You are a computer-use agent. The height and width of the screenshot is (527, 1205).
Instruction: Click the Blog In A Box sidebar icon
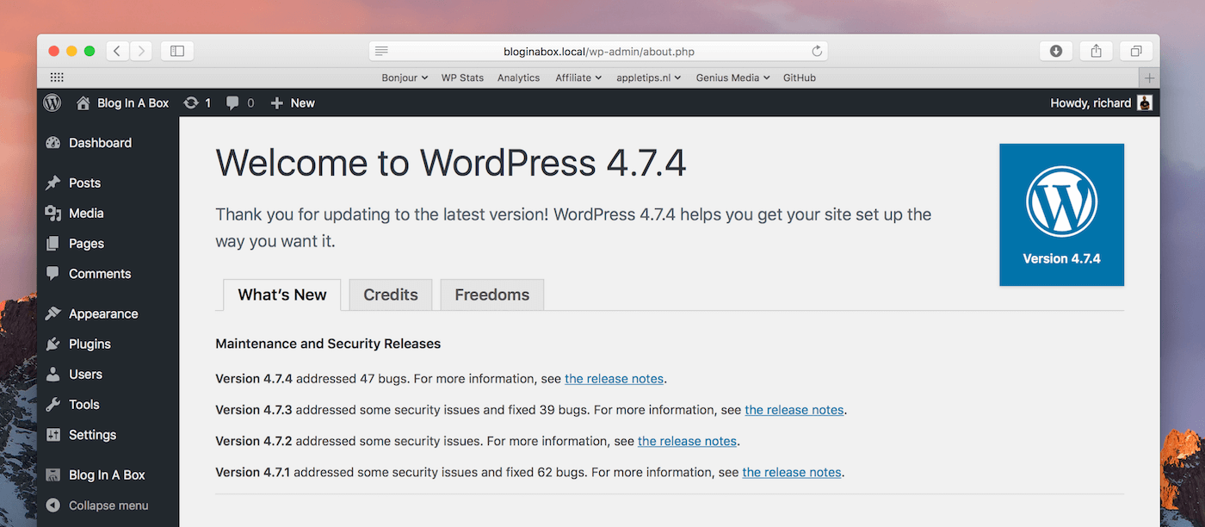pos(53,474)
